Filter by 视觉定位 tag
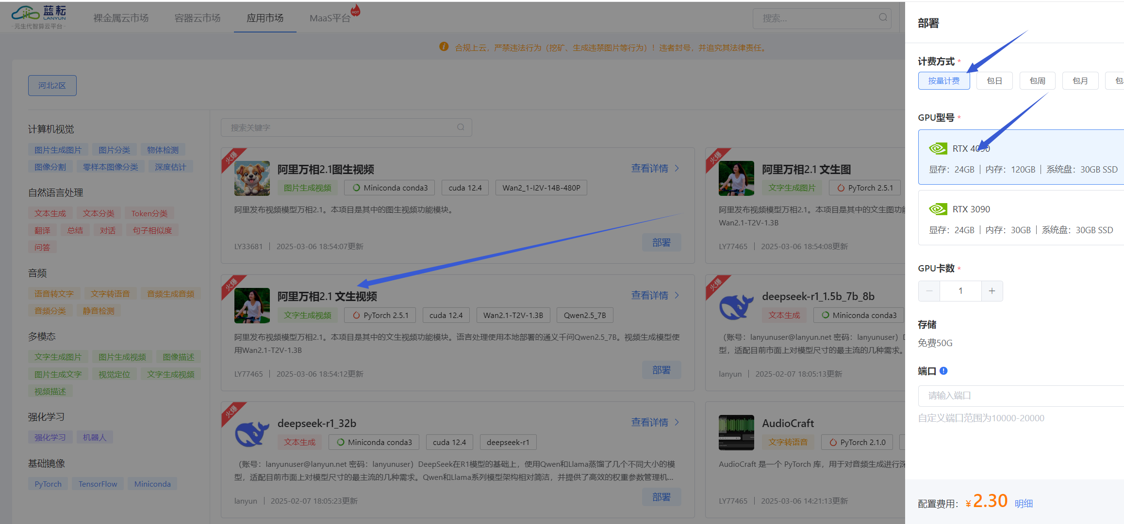This screenshot has height=524, width=1124. point(115,374)
